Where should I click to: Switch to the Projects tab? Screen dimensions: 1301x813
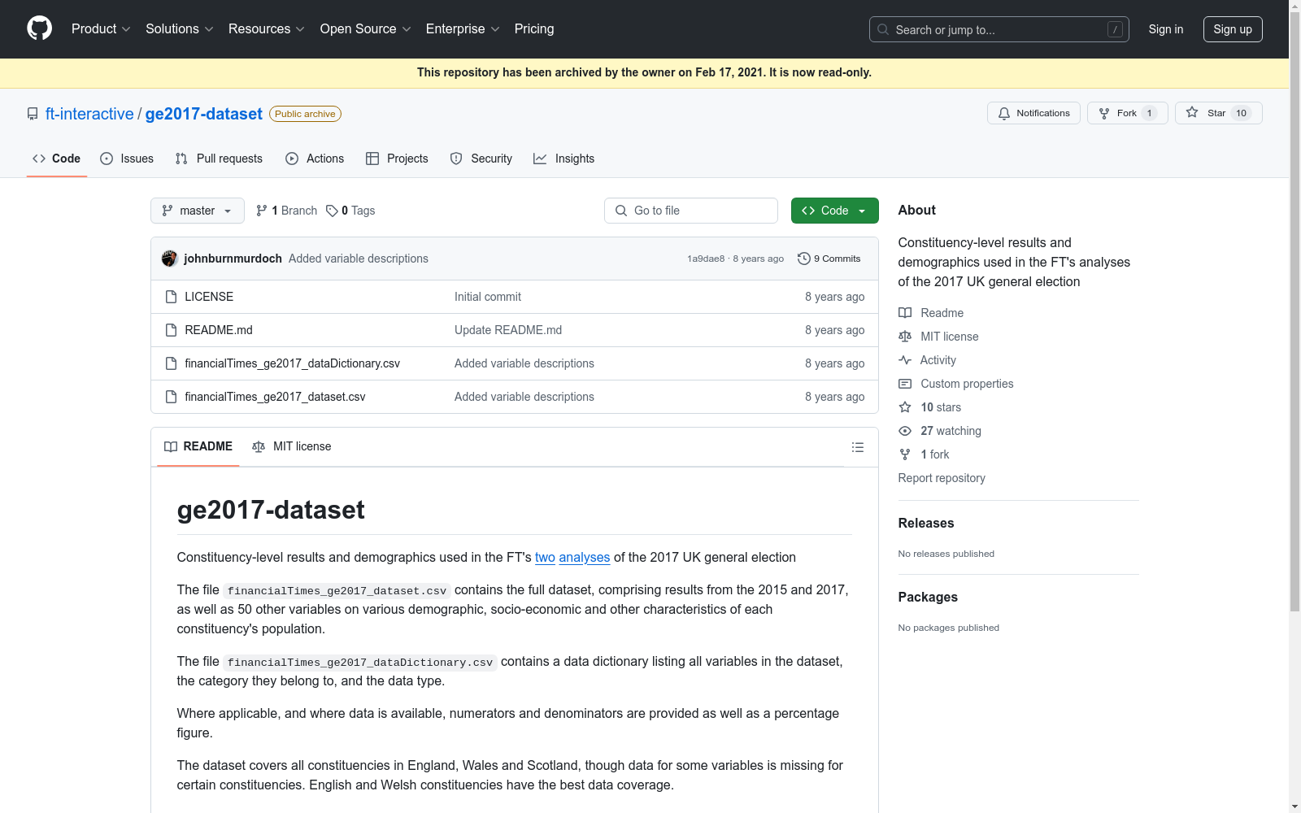397,159
